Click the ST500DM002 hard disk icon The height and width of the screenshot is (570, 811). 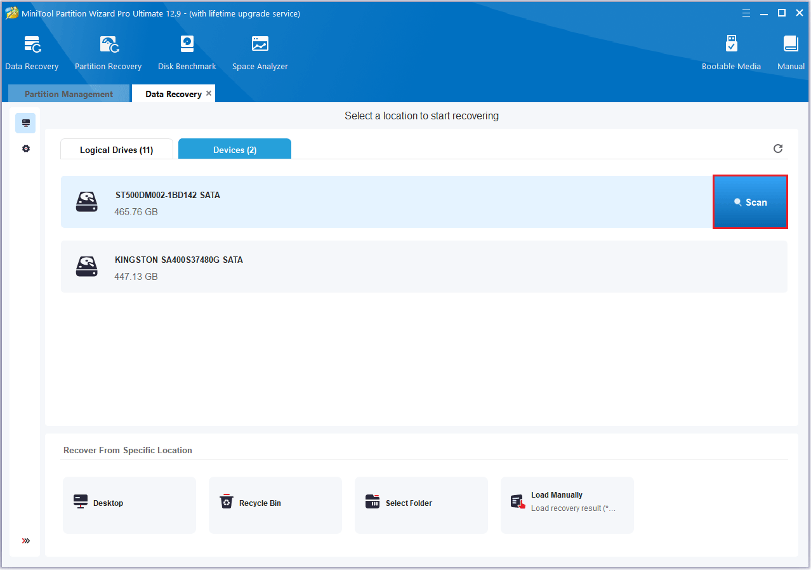[87, 202]
